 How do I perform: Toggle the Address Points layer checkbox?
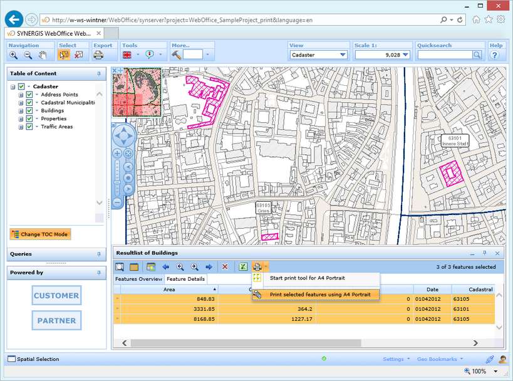click(29, 95)
